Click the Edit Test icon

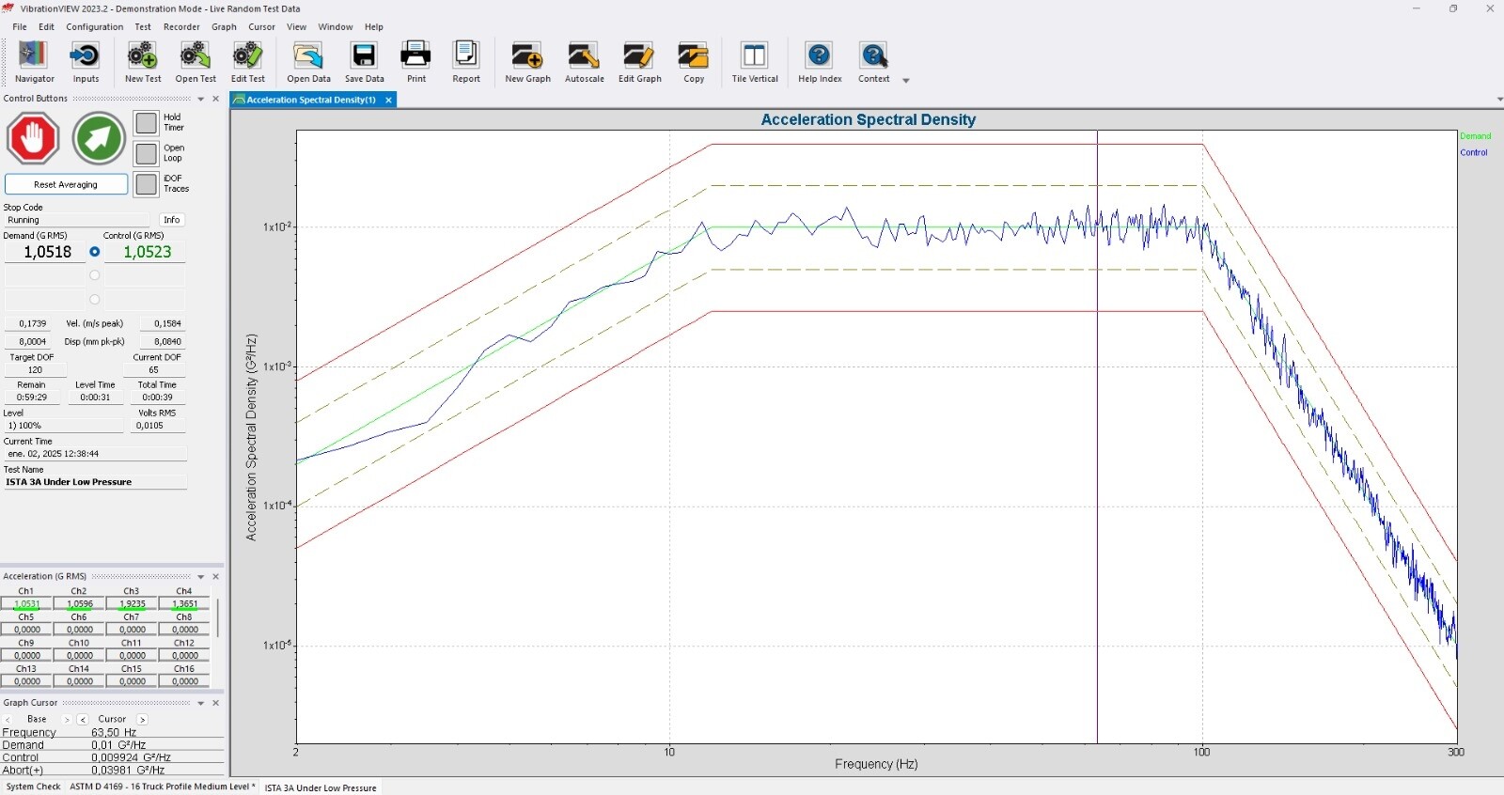[x=248, y=63]
